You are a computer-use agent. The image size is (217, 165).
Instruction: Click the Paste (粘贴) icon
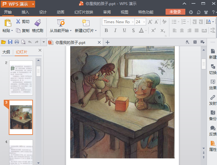point(8,23)
